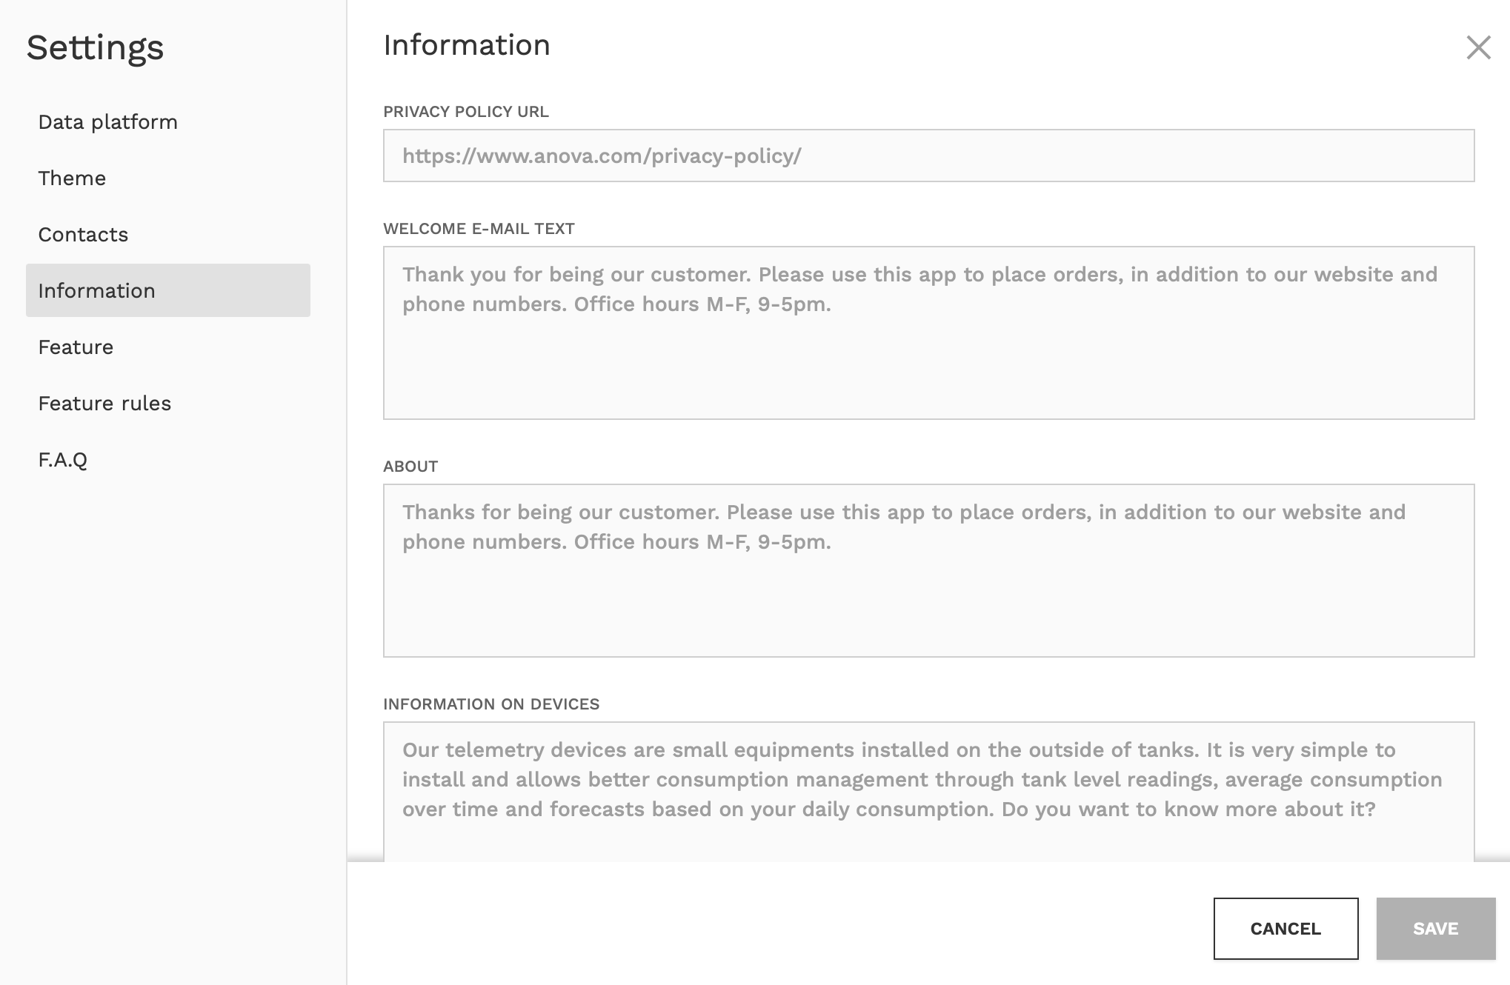Click the Settings heading
The height and width of the screenshot is (985, 1510).
[x=94, y=49]
